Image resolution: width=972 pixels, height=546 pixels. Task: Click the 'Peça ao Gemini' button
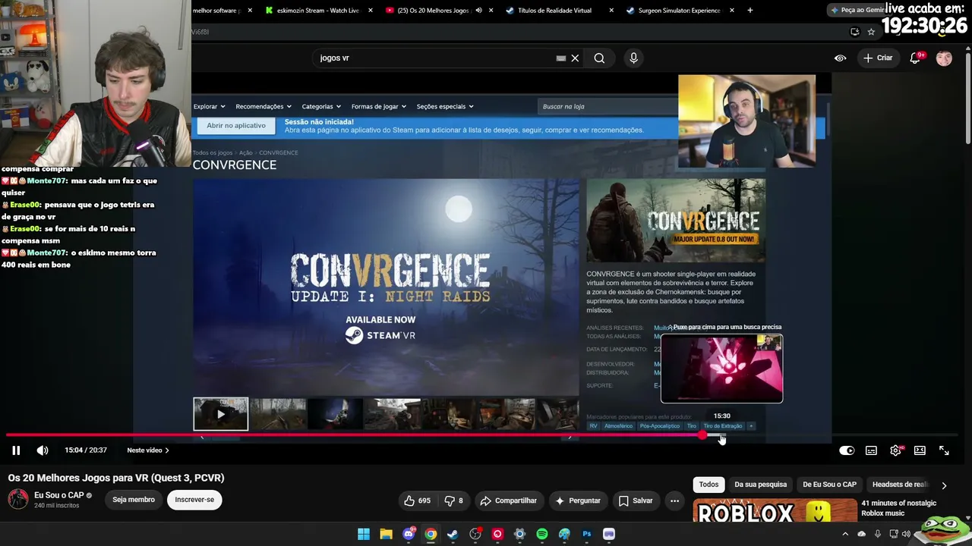point(857,10)
